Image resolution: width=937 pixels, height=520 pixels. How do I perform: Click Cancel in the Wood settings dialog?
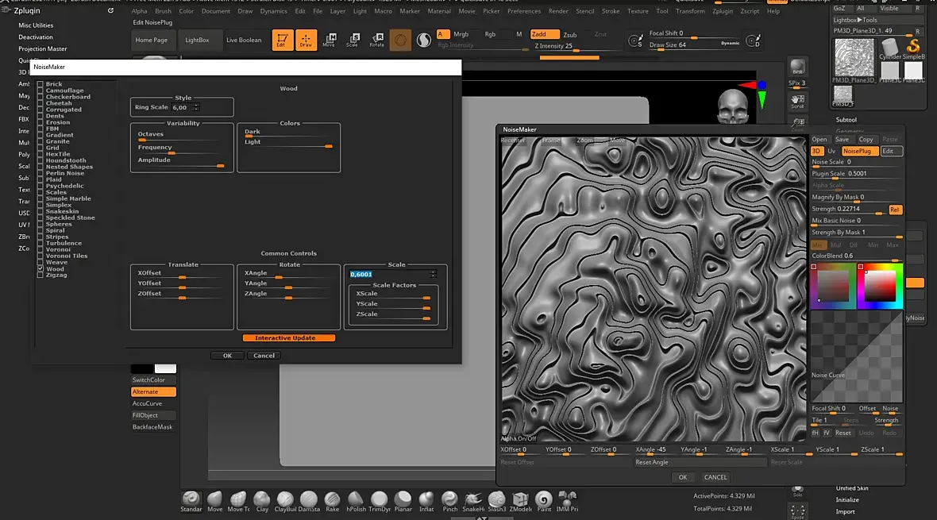pyautogui.click(x=264, y=356)
